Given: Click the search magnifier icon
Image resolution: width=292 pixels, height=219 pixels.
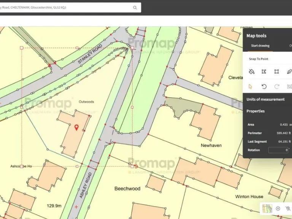Looking at the screenshot, I should coord(135,8).
